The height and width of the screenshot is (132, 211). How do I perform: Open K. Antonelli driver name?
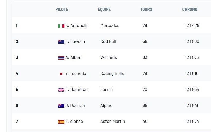pos(76,25)
